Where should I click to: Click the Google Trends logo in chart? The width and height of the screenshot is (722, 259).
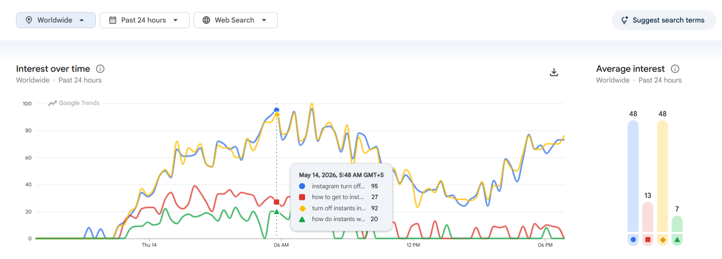point(74,103)
